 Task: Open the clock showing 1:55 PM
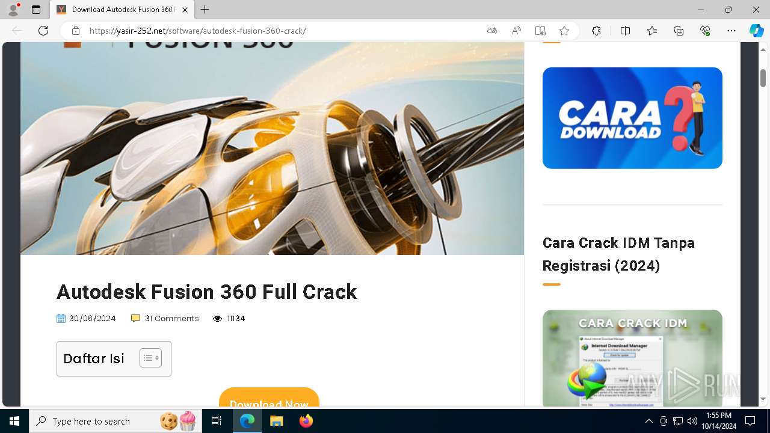719,421
